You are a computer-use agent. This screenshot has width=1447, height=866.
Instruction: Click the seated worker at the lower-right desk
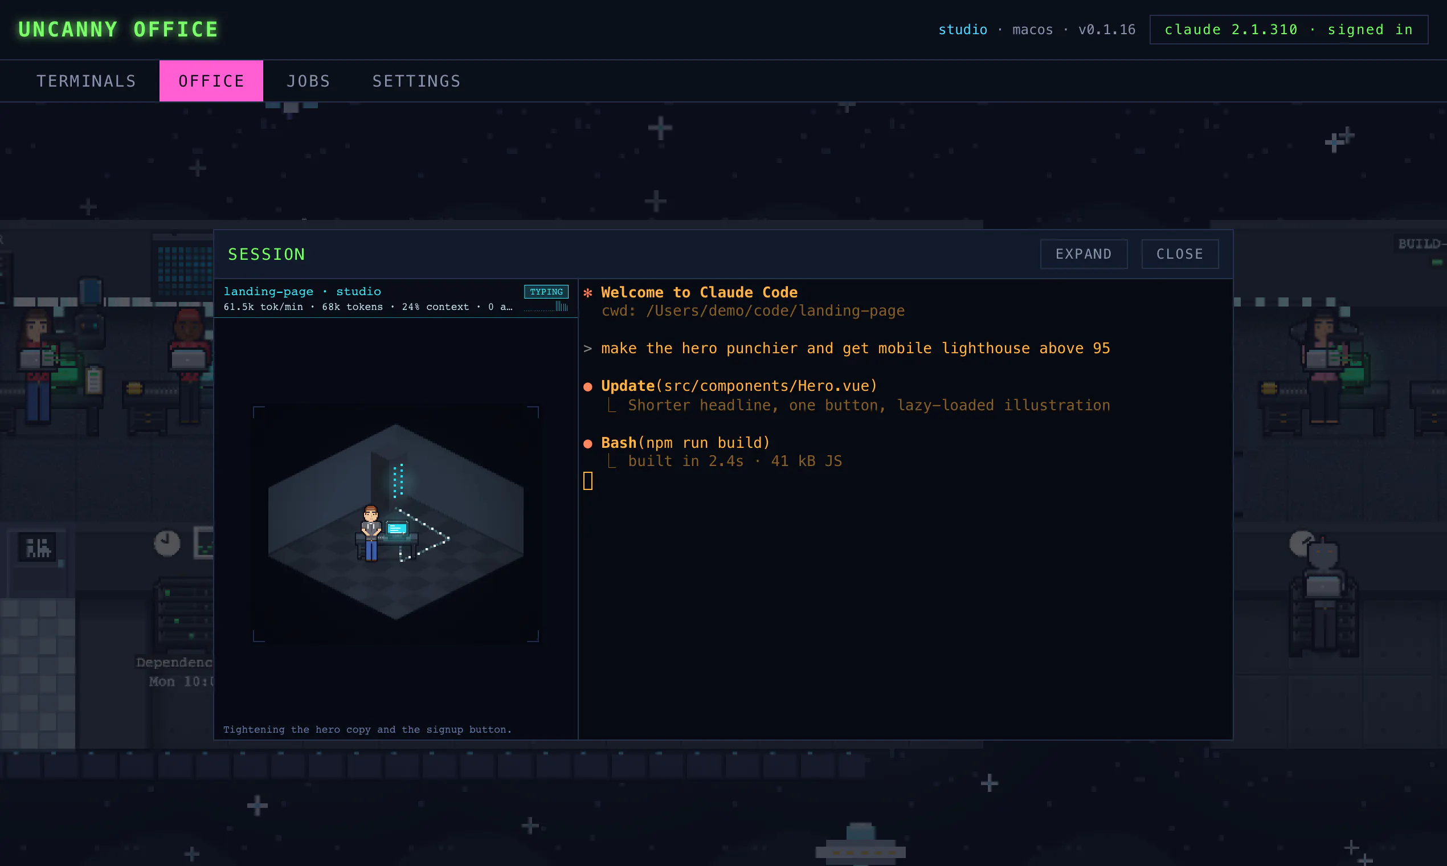[1323, 595]
